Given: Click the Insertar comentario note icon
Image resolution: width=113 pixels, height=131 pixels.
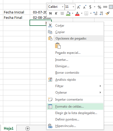Looking at the screenshot, I should 50,99.
